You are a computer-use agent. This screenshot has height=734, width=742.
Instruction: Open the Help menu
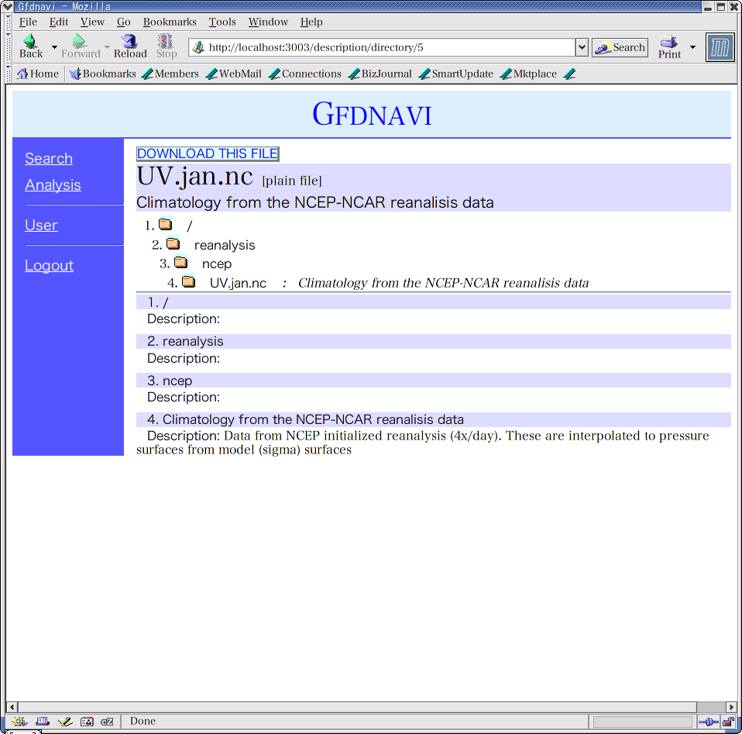311,22
